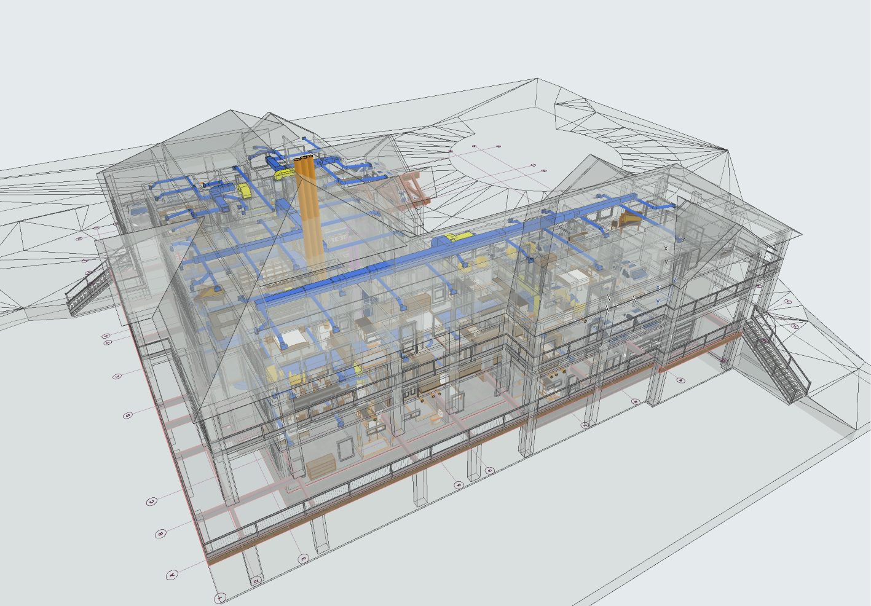Click the grid axis marker 3
This screenshot has height=606, width=871.
click(303, 559)
